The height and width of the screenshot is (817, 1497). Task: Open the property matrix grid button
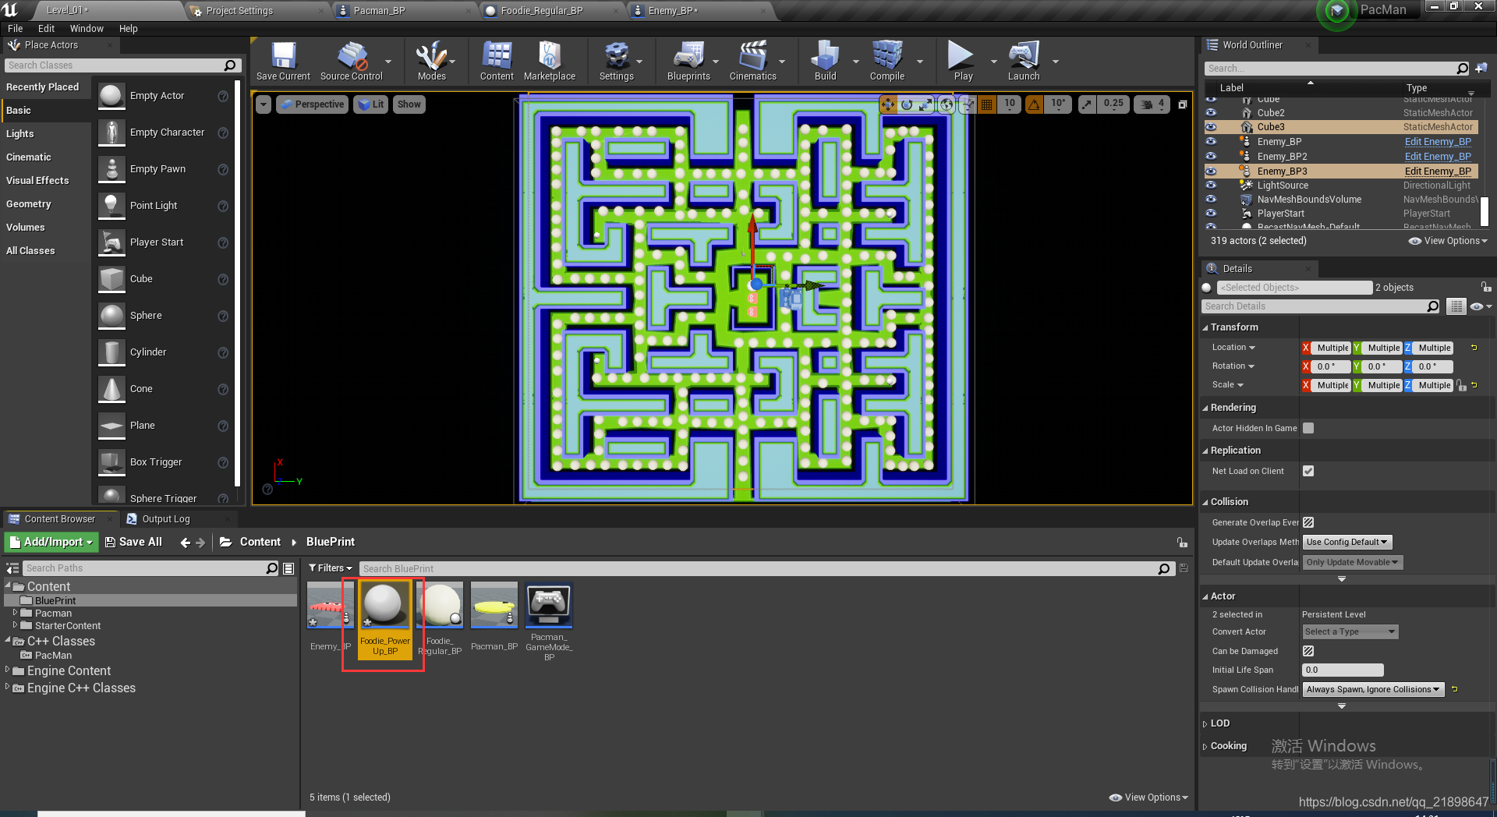tap(1456, 306)
